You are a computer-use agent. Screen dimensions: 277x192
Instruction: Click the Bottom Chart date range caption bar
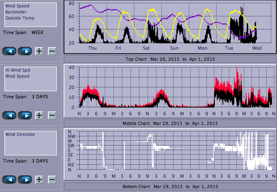170,186
